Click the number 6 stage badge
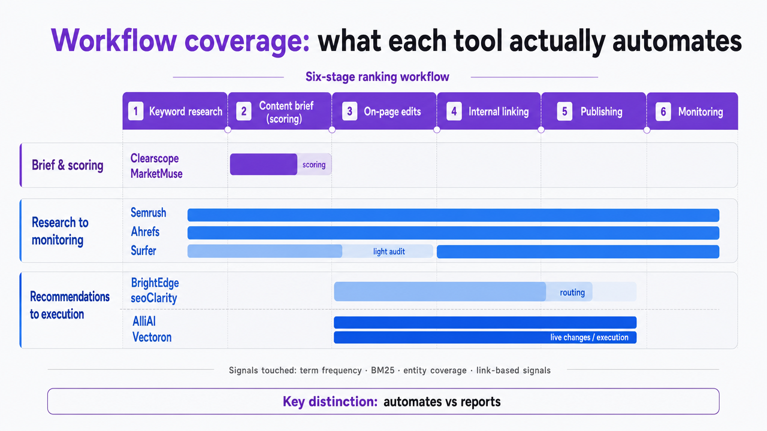 [x=663, y=111]
